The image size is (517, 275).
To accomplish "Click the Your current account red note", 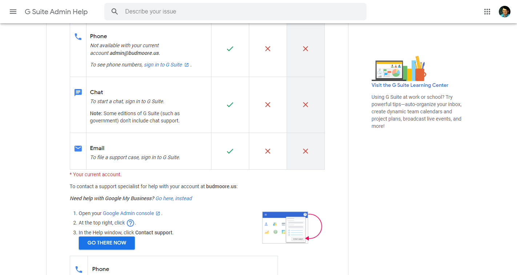I will (96, 174).
